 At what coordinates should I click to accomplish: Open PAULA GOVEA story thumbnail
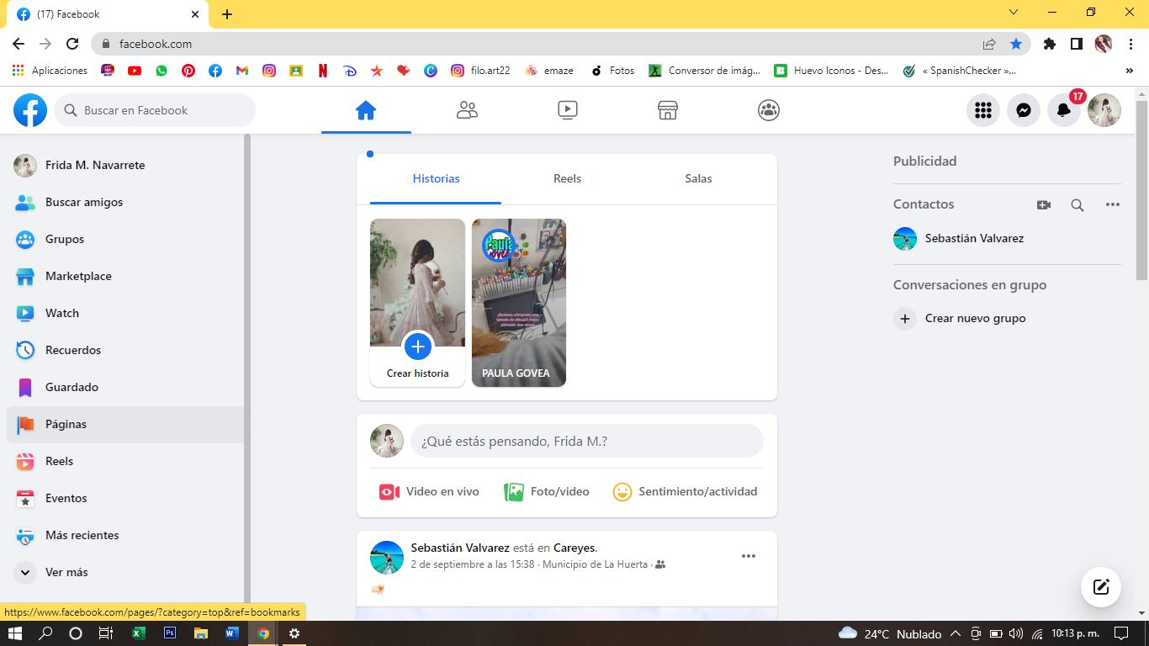519,303
